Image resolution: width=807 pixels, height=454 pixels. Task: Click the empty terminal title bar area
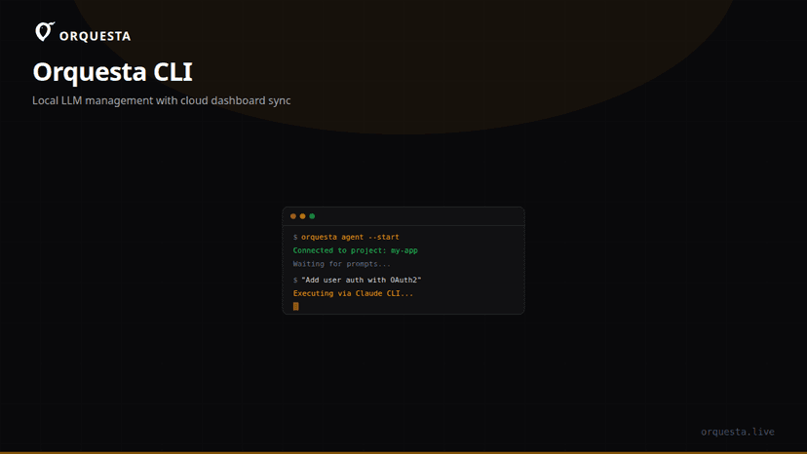click(419, 216)
